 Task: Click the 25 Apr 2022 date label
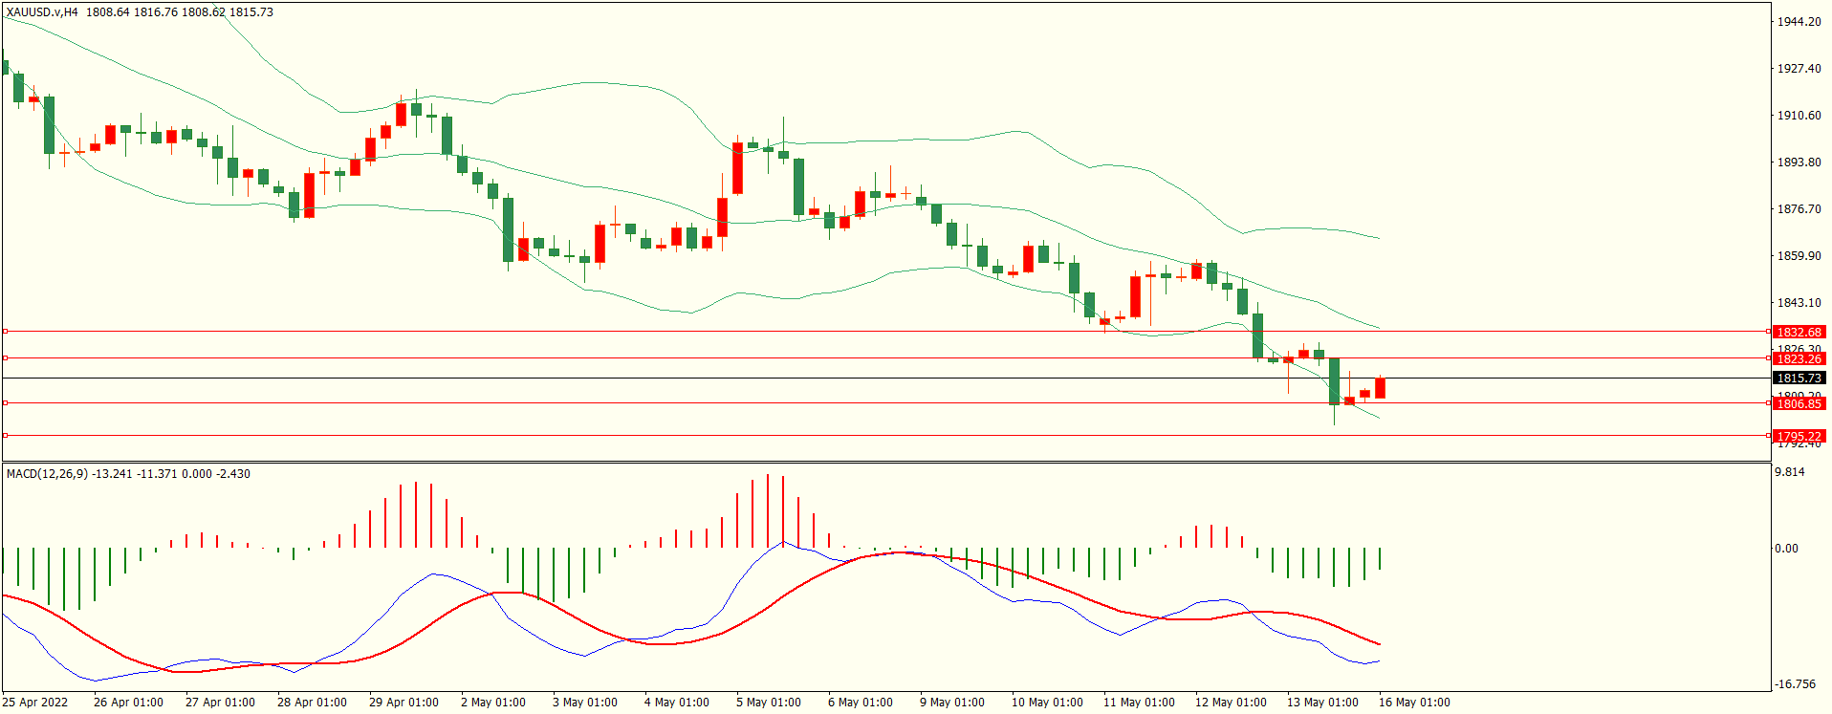pos(35,703)
